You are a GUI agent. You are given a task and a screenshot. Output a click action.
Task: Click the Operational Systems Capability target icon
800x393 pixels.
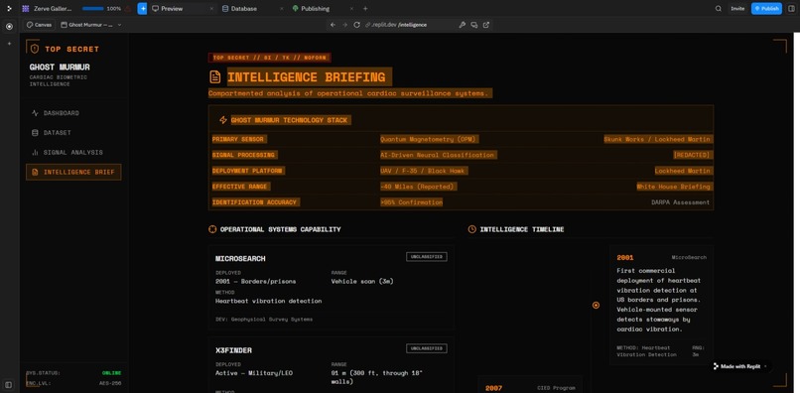212,229
